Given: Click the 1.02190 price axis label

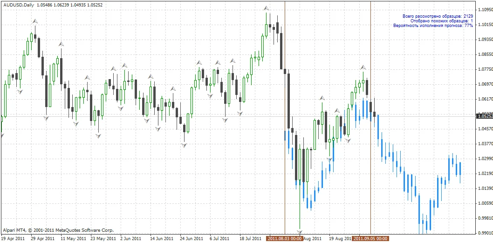Looking at the screenshot, I should pyautogui.click(x=485, y=174).
